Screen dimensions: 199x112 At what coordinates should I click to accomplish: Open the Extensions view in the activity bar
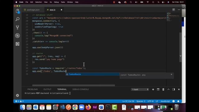(x=17, y=44)
